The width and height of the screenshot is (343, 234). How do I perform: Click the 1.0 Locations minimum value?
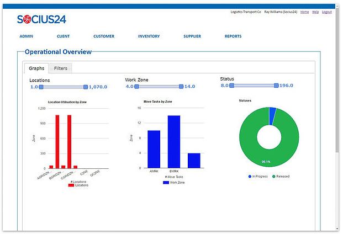pos(34,87)
